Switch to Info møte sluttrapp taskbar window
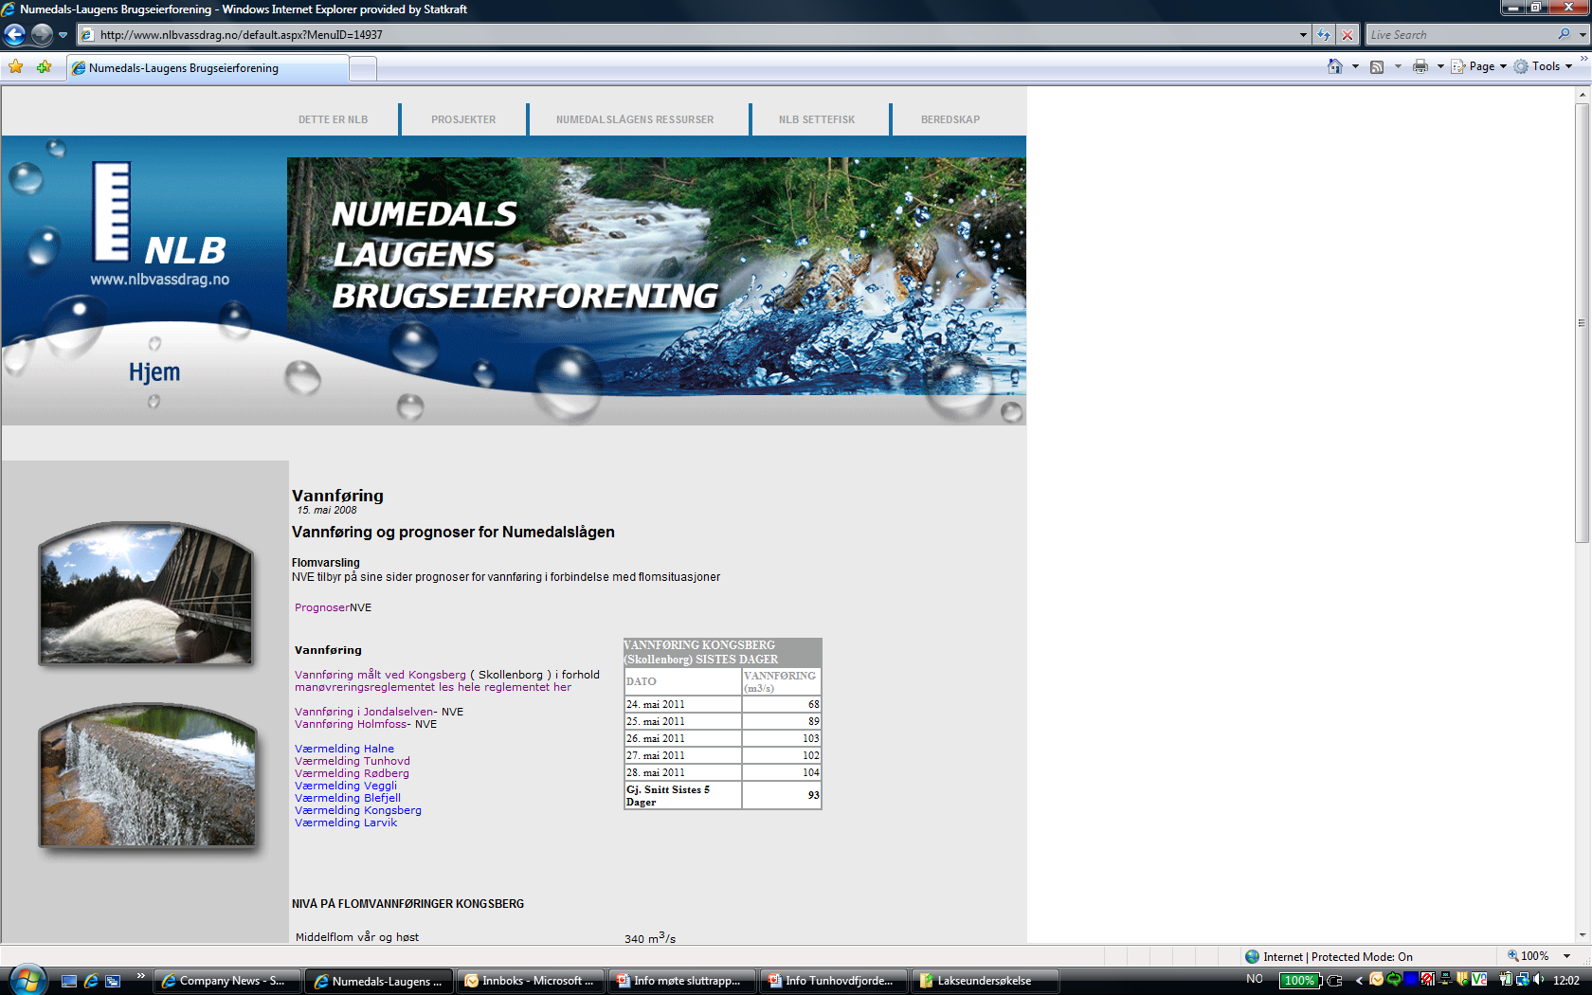The image size is (1592, 995). pyautogui.click(x=682, y=981)
